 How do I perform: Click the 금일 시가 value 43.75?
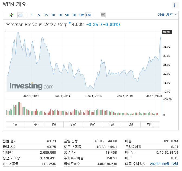pos(51,147)
